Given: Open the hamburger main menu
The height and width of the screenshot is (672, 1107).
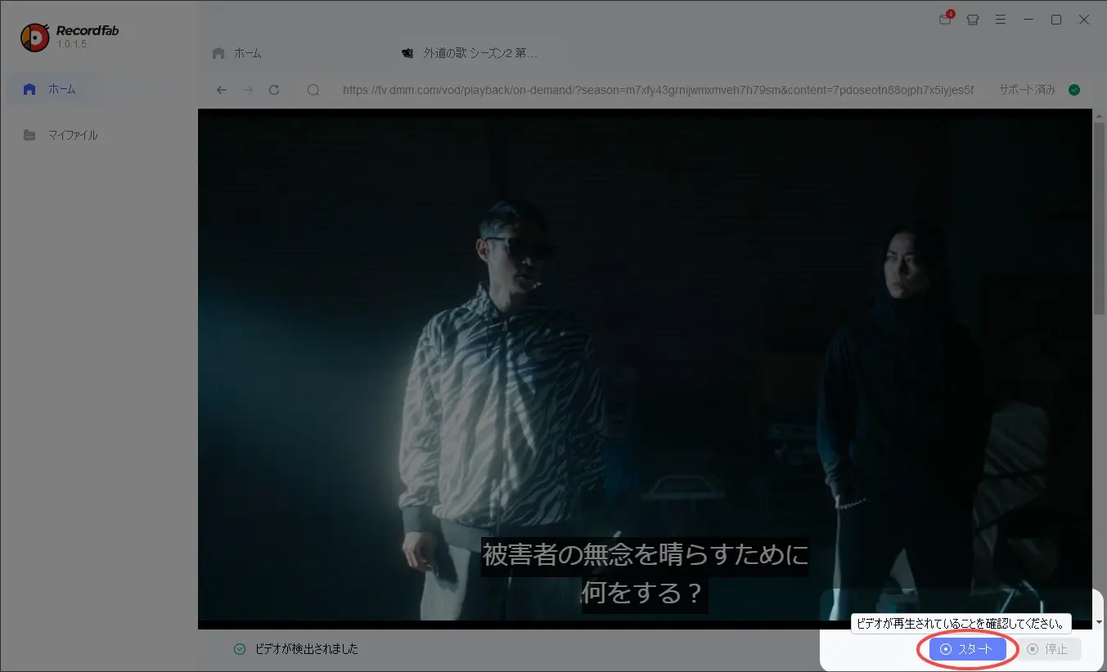Looking at the screenshot, I should [x=1001, y=20].
